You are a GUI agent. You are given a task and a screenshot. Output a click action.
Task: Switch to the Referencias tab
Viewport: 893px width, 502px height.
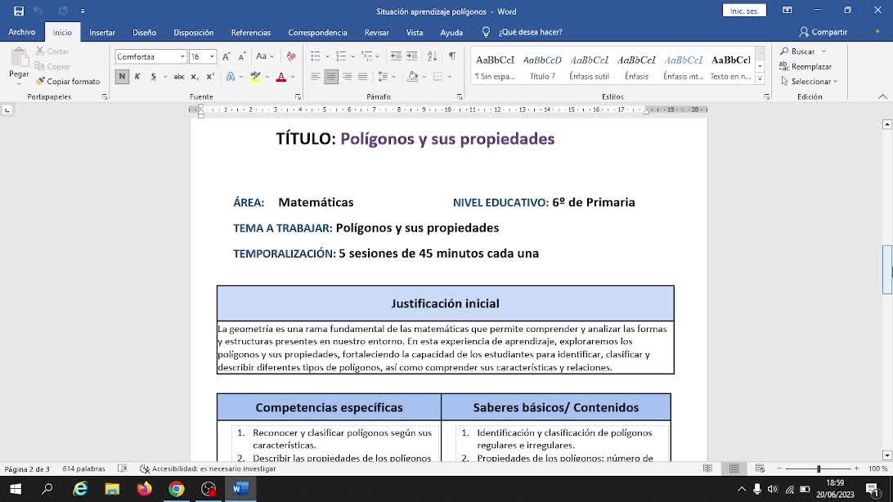(250, 33)
